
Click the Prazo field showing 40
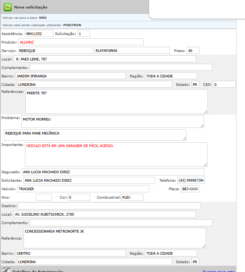coord(193,50)
